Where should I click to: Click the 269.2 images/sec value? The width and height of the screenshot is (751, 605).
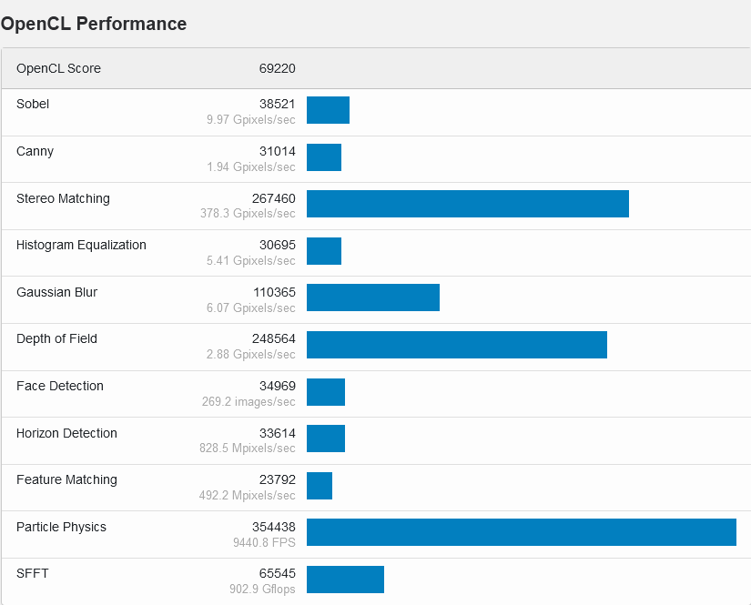click(x=249, y=401)
